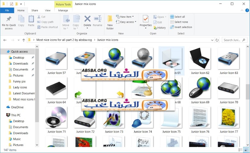
Task: Click the Edit command in Open group
Action: tap(158, 22)
